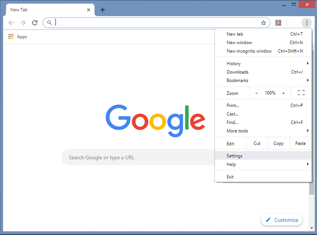Open the Apps shortcut
This screenshot has height=235, width=317.
18,36
